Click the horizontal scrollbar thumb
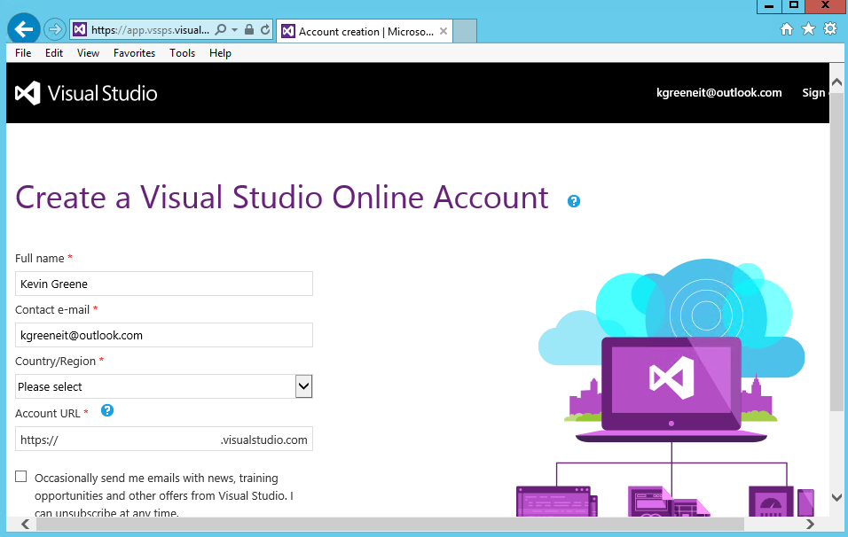This screenshot has height=537, width=848. [x=390, y=524]
